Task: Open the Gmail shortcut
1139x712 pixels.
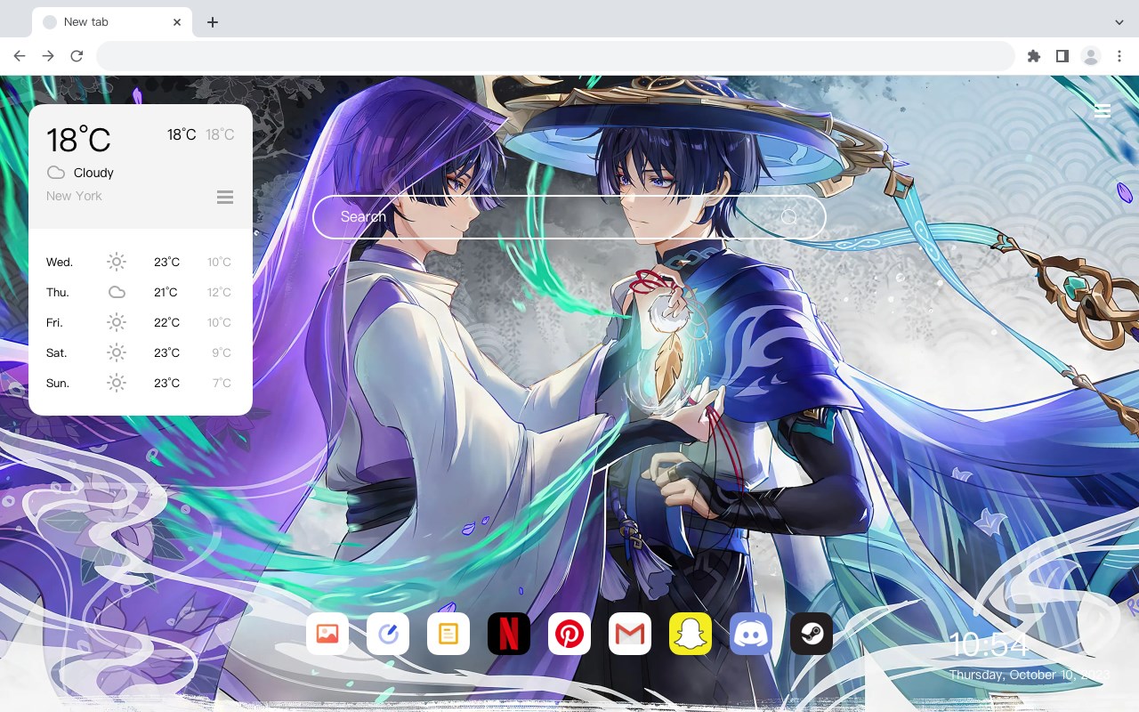Action: [630, 634]
